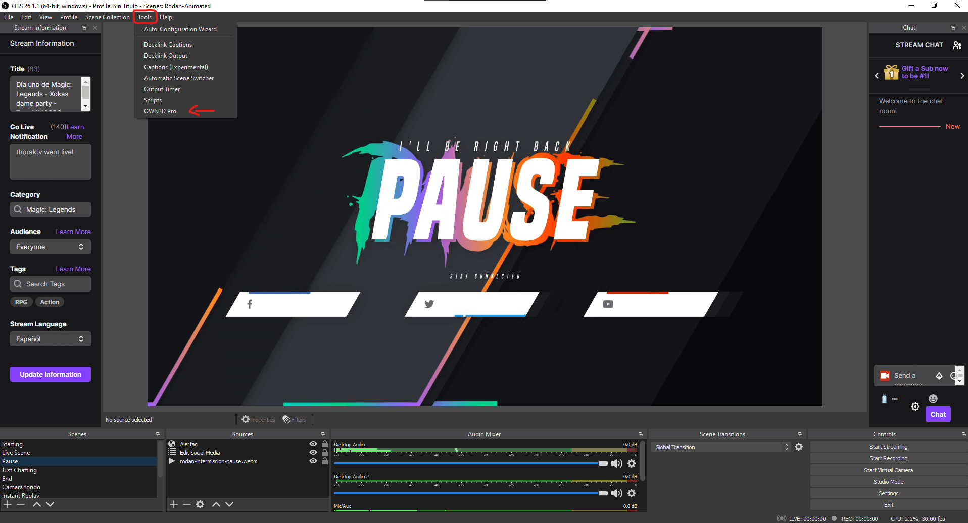Hide the Alertas source
This screenshot has width=968, height=523.
point(312,444)
